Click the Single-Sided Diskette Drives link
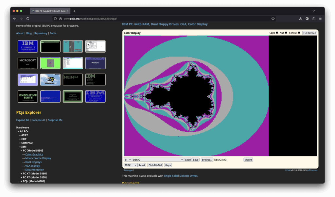Screen dimensions: 335x197 (181, 176)
